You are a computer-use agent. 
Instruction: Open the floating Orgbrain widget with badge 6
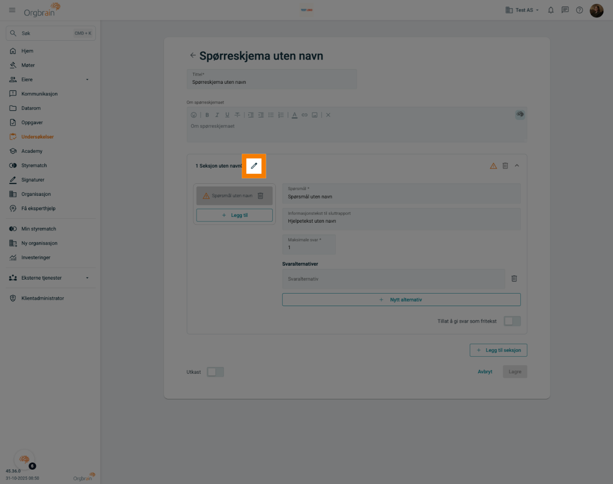(25, 459)
